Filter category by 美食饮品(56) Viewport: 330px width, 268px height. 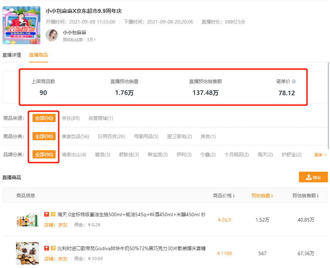click(x=75, y=136)
